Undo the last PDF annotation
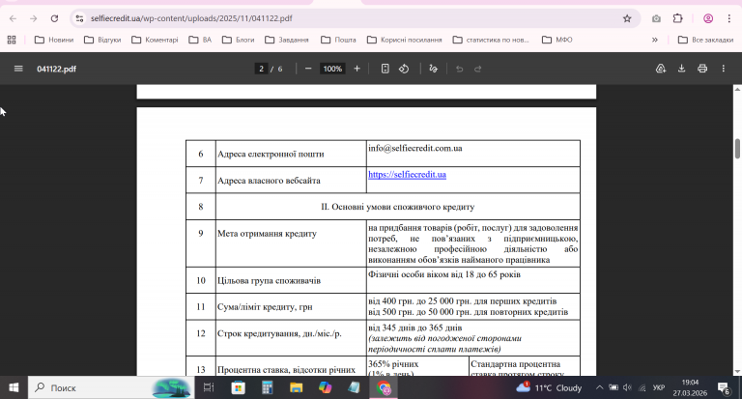 coord(459,69)
